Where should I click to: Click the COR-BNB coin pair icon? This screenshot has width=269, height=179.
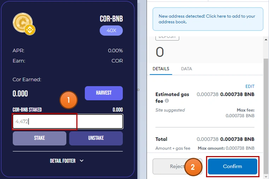24,24
